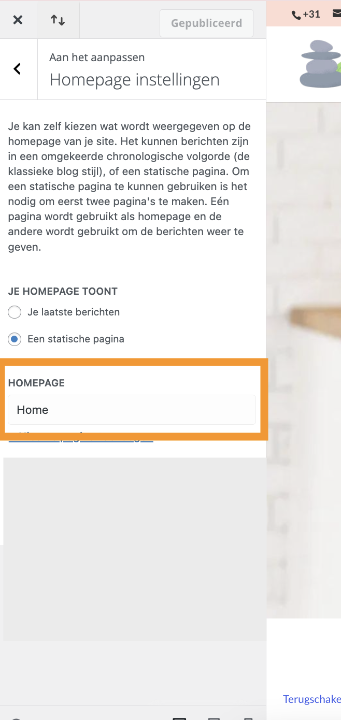Open the Homepage dropdown showing 'Home'
Viewport: 341px width, 720px height.
tap(132, 410)
